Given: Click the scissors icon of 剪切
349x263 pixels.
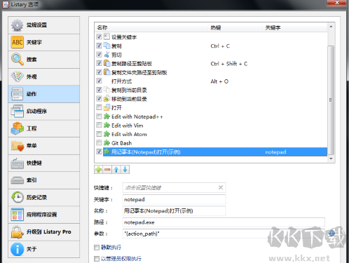Looking at the screenshot, I should (x=107, y=55).
